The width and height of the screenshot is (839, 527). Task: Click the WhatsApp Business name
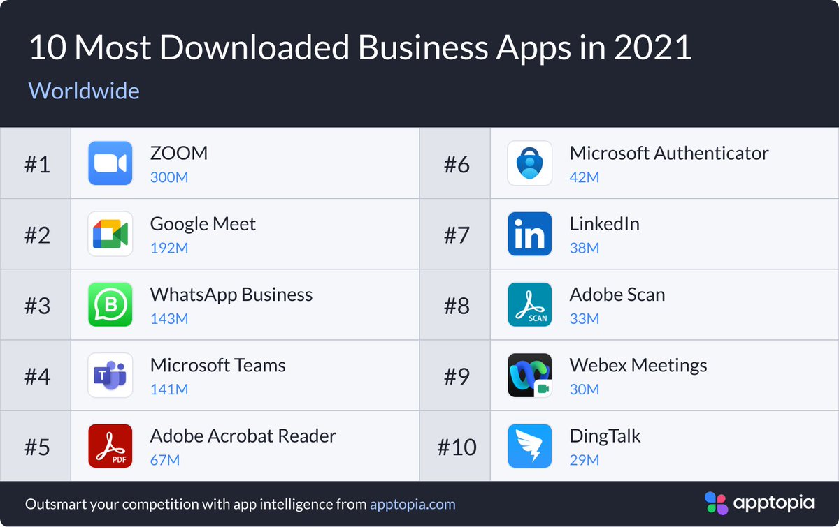point(231,295)
